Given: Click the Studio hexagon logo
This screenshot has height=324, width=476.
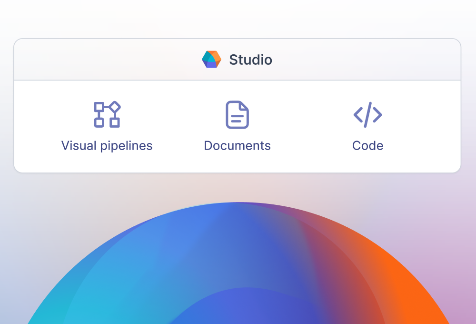Looking at the screenshot, I should point(212,60).
